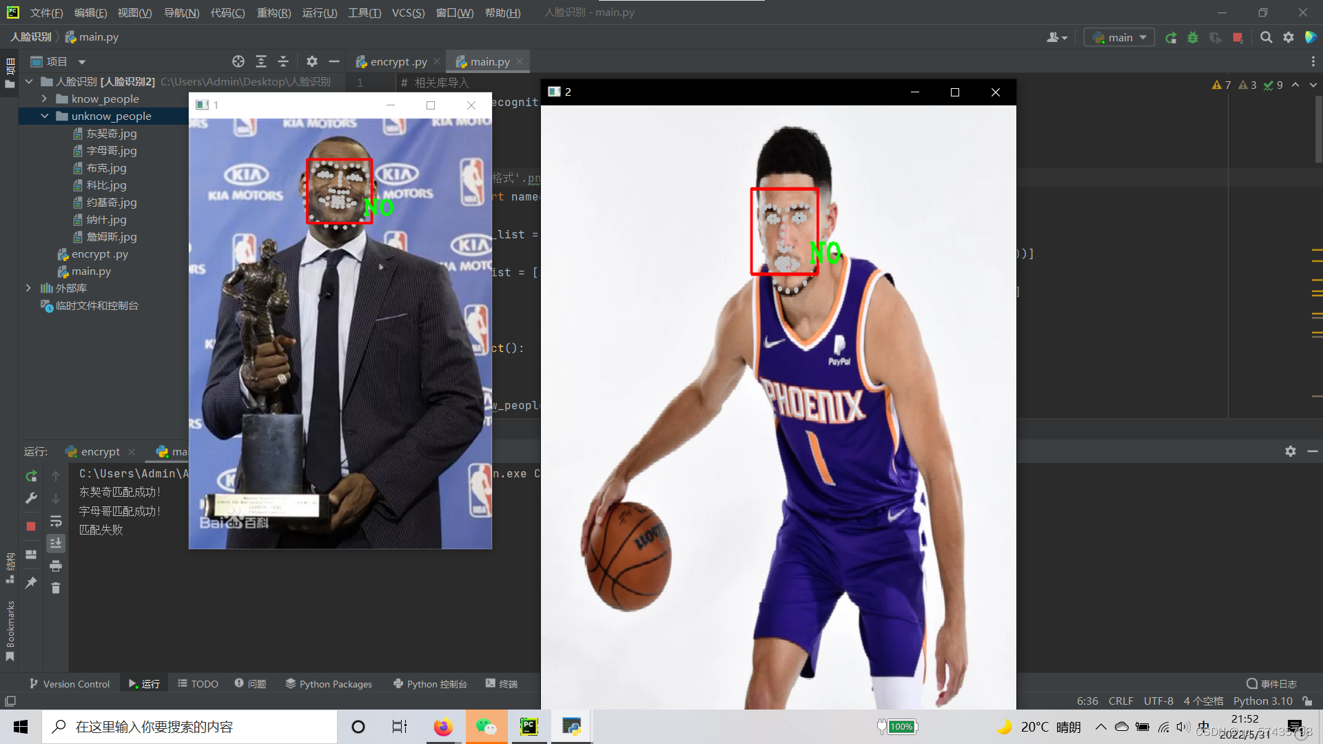Click the editor vertical scrollbar
1323x744 pixels.
pyautogui.click(x=1318, y=130)
